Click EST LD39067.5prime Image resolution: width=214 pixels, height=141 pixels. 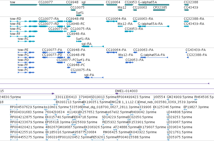[168, 125]
